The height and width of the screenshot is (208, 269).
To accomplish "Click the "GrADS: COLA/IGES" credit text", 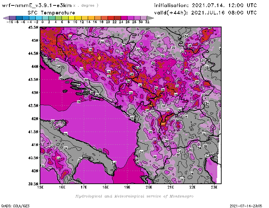I will [15, 206].
